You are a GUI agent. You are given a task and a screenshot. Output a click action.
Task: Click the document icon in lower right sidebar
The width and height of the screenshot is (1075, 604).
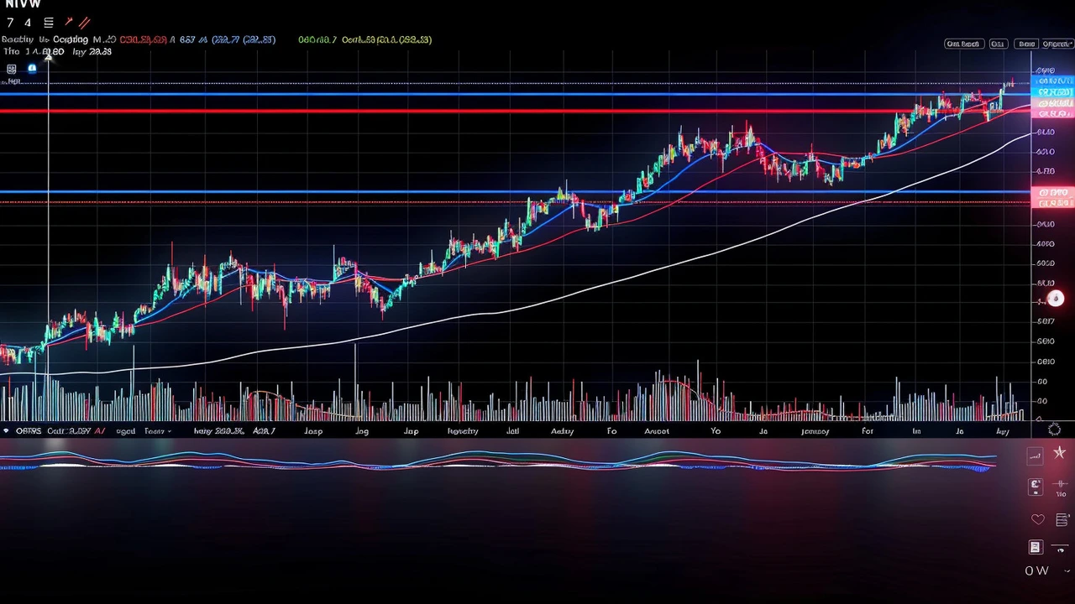point(1035,547)
